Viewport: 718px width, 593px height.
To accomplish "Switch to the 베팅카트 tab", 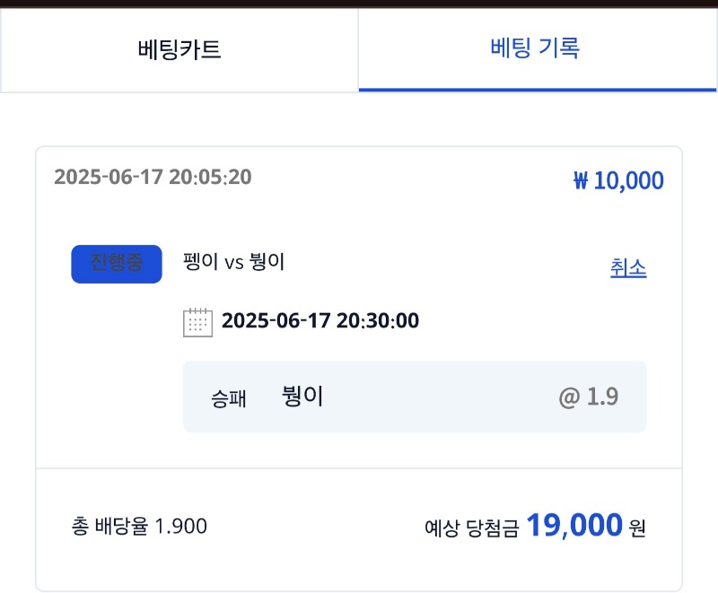I will (x=179, y=49).
